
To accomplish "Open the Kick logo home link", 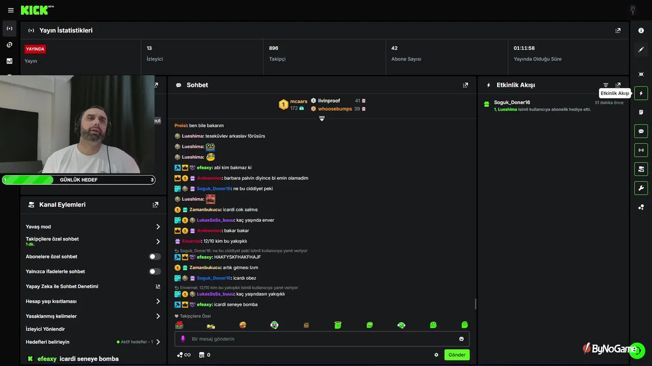I will tap(37, 10).
